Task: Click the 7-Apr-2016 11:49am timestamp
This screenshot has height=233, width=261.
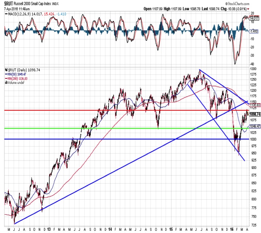Action: click(17, 9)
